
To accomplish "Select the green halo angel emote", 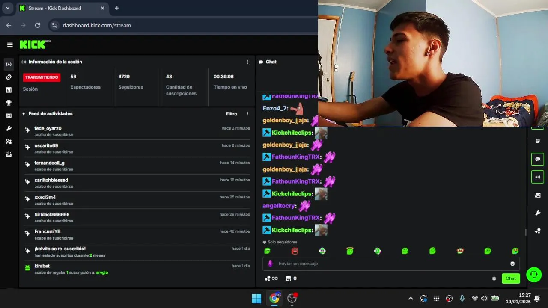I will 350,251.
